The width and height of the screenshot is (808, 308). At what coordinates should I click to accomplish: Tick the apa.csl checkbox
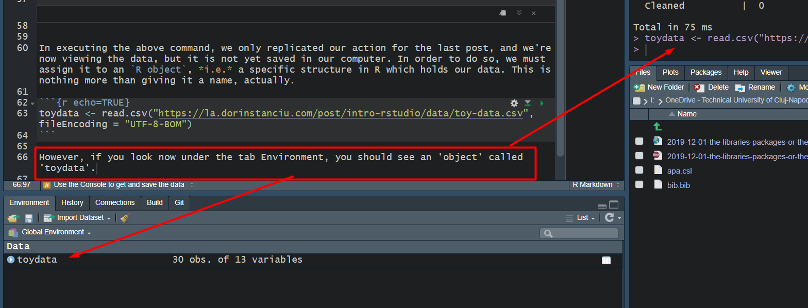coord(639,170)
